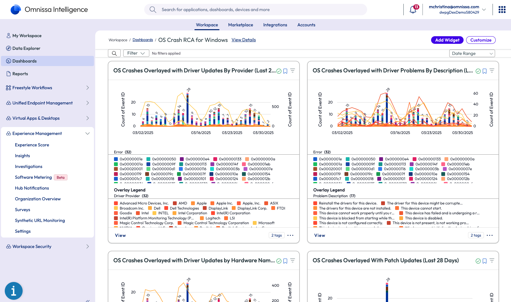
Task: Open the View Details link
Action: point(244,40)
